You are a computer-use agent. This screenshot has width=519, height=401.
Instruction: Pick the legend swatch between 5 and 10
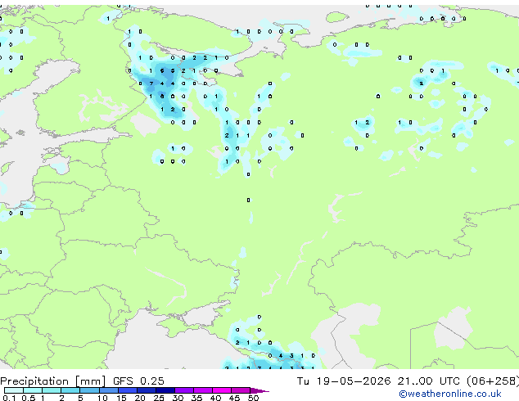click(89, 390)
